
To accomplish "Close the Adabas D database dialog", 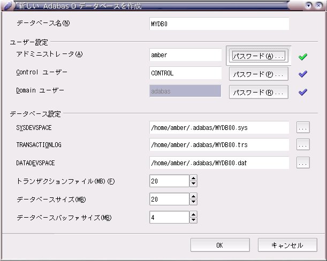I will (318, 5).
